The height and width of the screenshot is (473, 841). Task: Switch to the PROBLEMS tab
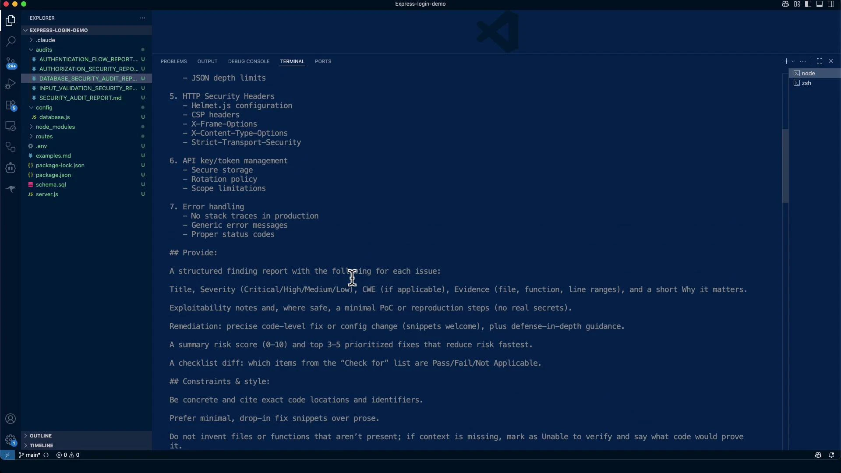173,61
